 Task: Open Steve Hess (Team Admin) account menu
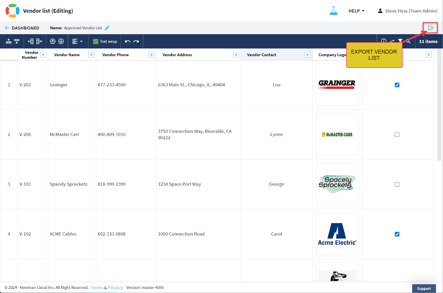[x=408, y=11]
